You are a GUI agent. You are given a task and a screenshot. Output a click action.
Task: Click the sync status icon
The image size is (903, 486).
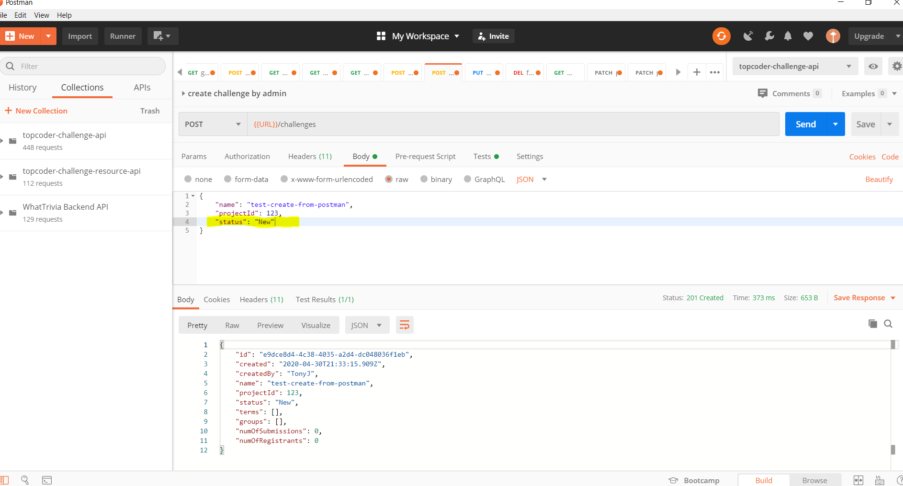pos(721,36)
